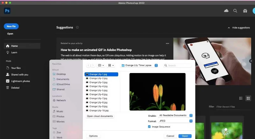Viewport: 255px width, 139px height.
Task: Switch recent files to list view
Action: tap(241, 98)
